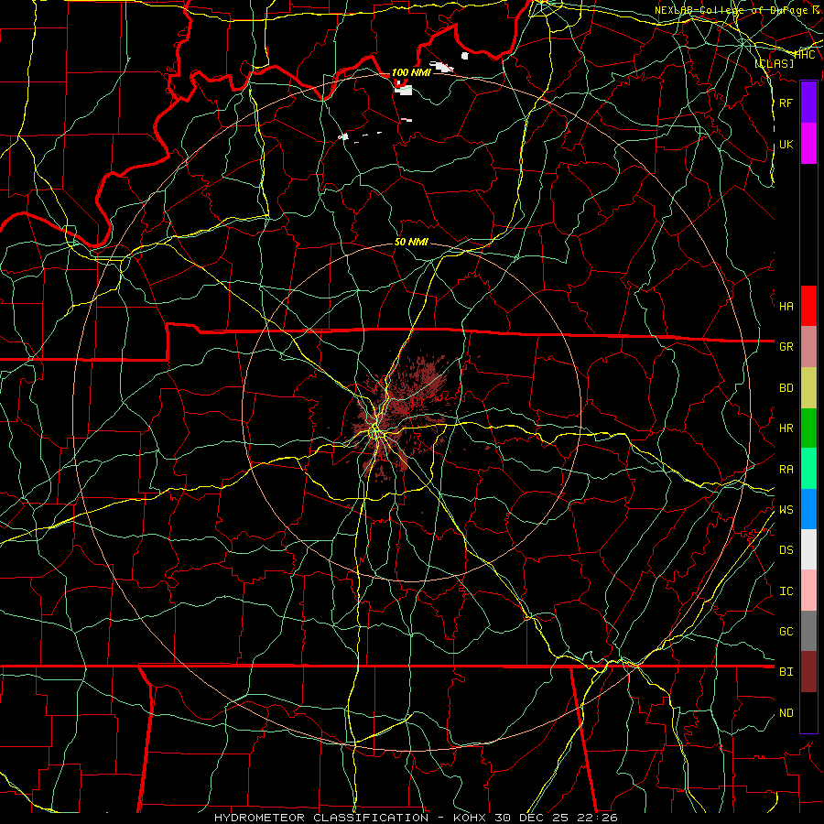
Task: Click the white DS legend color swatch
Action: coord(808,549)
